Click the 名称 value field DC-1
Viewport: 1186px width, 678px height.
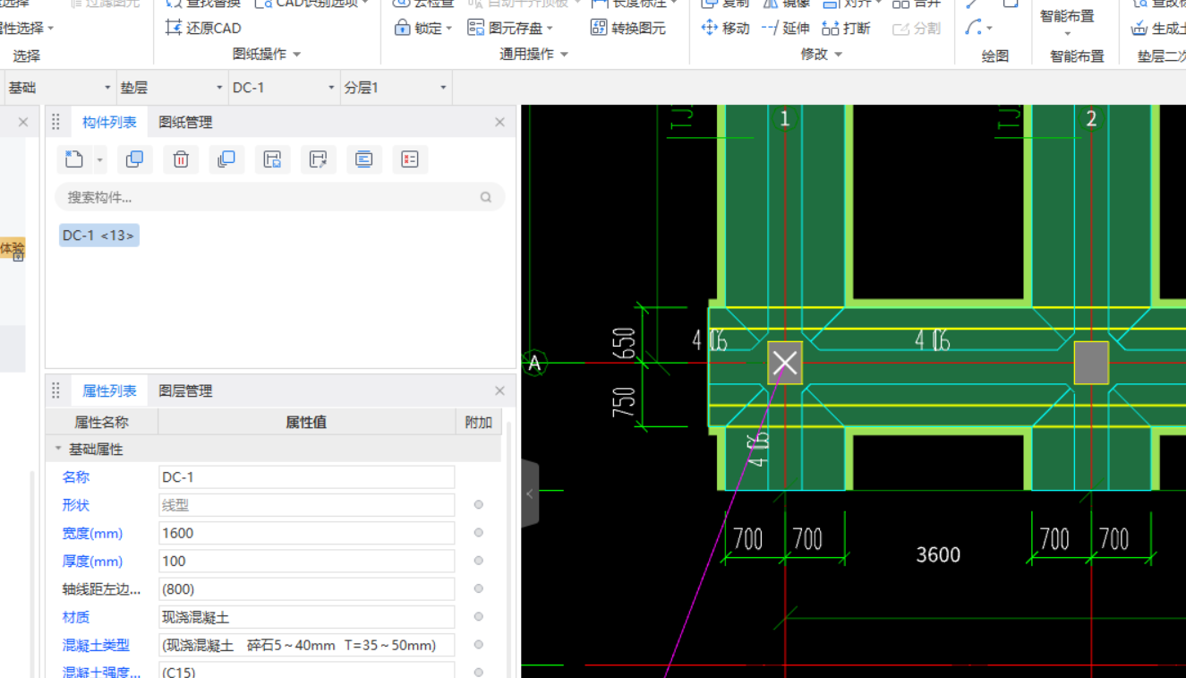click(307, 477)
